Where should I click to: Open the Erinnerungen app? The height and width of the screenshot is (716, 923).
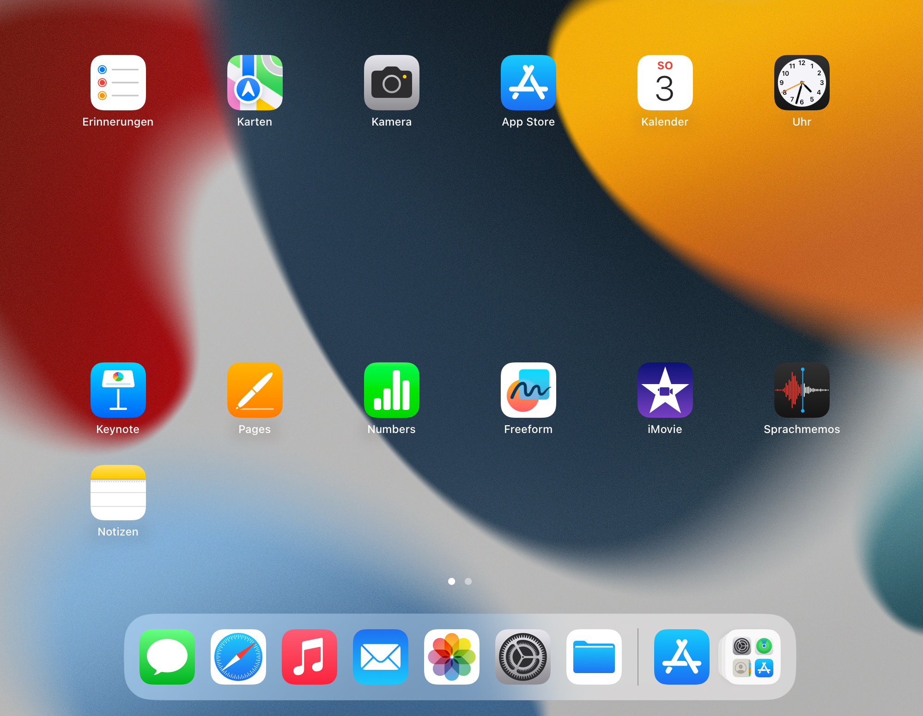pos(118,83)
